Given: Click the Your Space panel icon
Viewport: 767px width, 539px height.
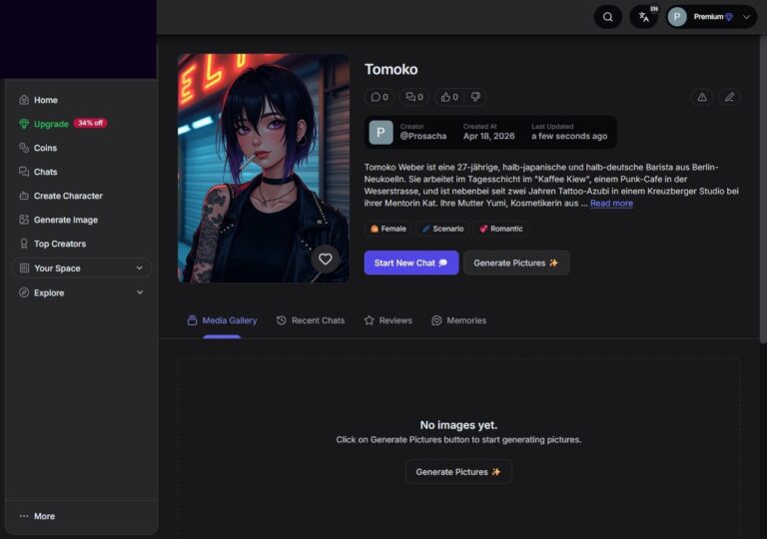Looking at the screenshot, I should click(24, 269).
